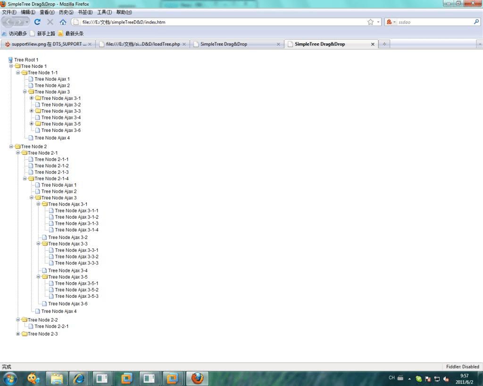Expand Tree Node Ajax 3-1 under Node 1-1
Image resolution: width=483 pixels, height=386 pixels.
[x=32, y=98]
